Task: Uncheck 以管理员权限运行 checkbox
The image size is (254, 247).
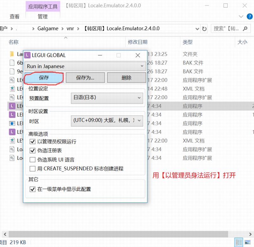Action: [x=32, y=141]
